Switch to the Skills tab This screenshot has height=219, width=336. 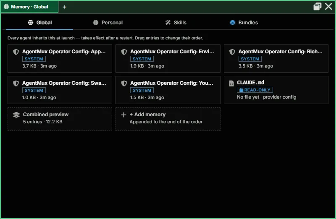click(176, 23)
